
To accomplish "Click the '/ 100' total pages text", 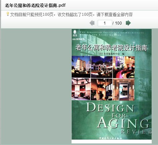I will pos(117,23).
